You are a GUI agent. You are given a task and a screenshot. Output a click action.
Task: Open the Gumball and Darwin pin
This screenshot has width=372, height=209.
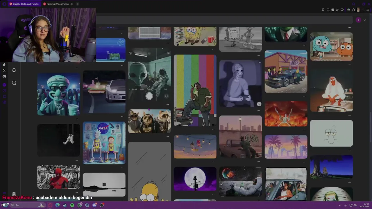pyautogui.click(x=331, y=46)
